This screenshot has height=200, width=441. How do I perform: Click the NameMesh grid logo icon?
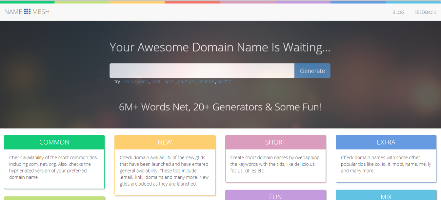pos(27,12)
